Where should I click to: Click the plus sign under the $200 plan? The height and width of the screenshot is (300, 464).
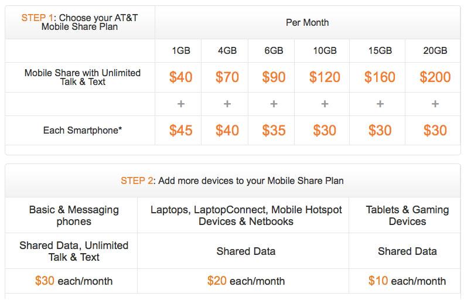[435, 104]
